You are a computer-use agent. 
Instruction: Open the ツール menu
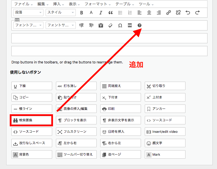click(146, 4)
